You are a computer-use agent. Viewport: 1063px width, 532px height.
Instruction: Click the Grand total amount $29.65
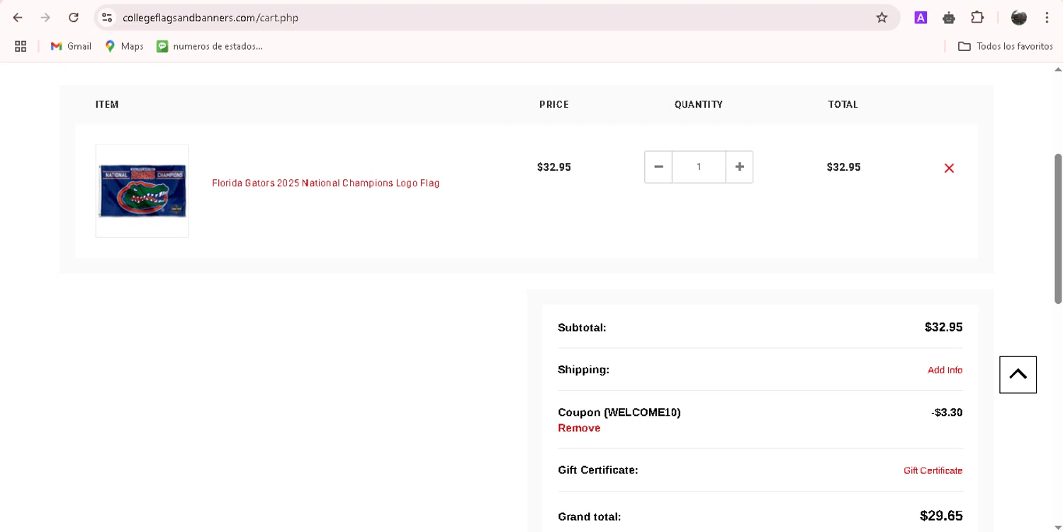pyautogui.click(x=941, y=516)
